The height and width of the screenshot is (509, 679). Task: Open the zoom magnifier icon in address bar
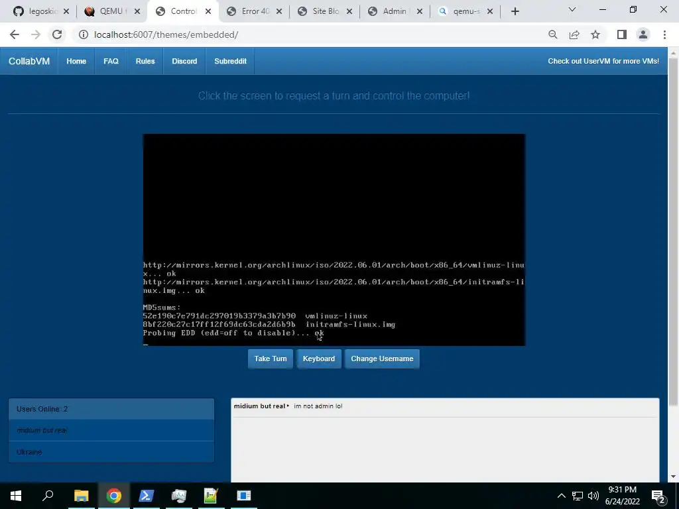(x=552, y=34)
